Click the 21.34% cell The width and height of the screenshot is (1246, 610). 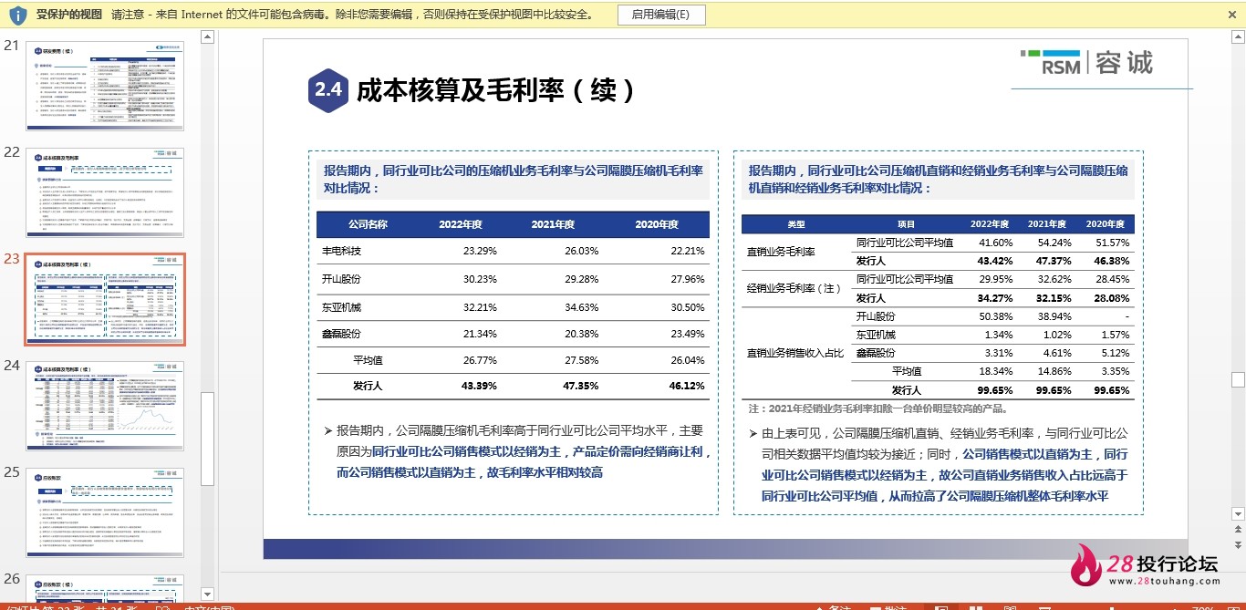point(480,334)
